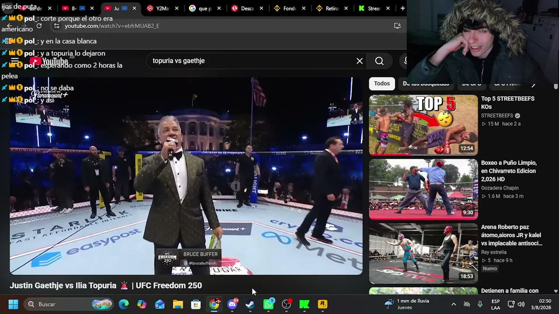Switch to the Y2Mate tab
This screenshot has height=314, width=559.
[x=162, y=8]
